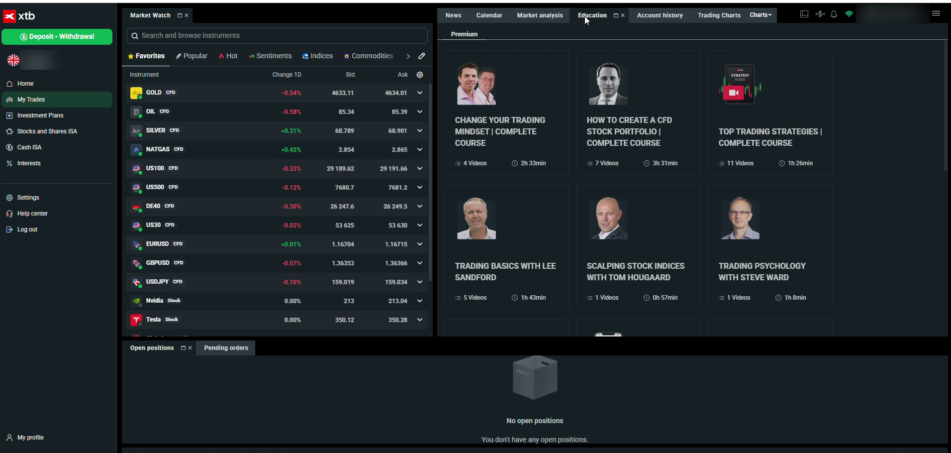Click the NATGAS instrument icon
The width and height of the screenshot is (951, 453).
tap(136, 150)
